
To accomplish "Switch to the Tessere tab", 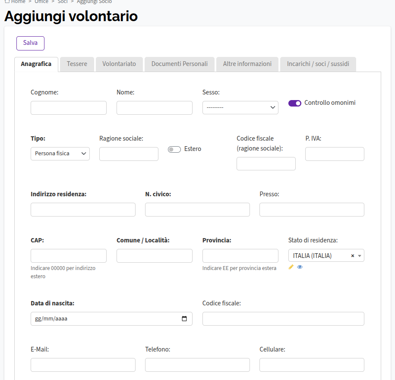I will point(77,64).
